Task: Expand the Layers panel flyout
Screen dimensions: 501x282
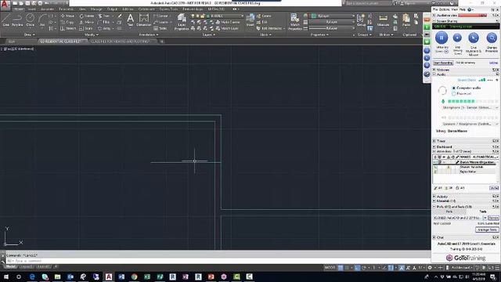Action: click(x=208, y=34)
